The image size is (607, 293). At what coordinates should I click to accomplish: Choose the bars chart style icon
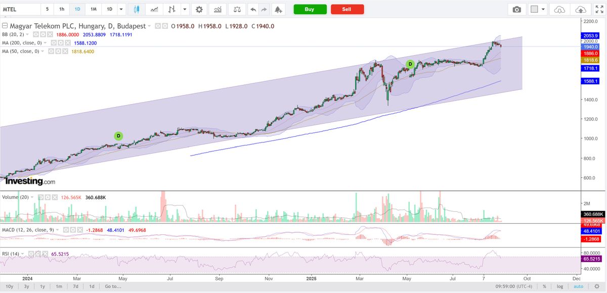[x=172, y=10]
